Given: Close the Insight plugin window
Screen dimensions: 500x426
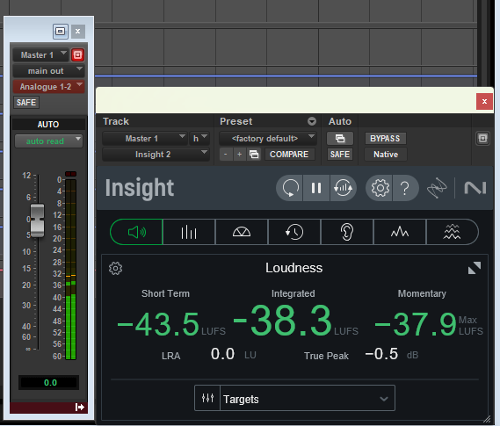Looking at the screenshot, I should (484, 102).
